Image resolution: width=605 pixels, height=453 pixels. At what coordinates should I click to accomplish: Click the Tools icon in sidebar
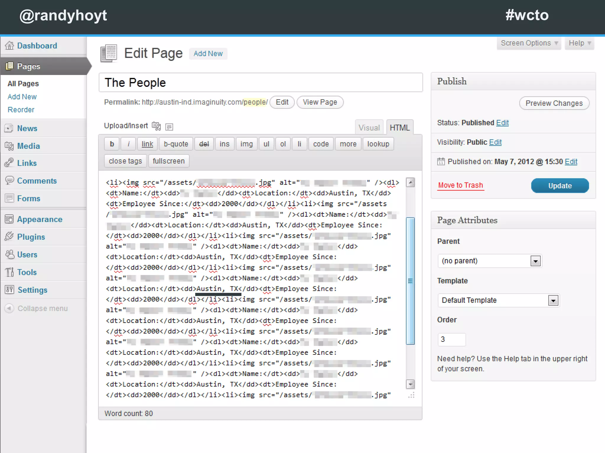tap(9, 272)
